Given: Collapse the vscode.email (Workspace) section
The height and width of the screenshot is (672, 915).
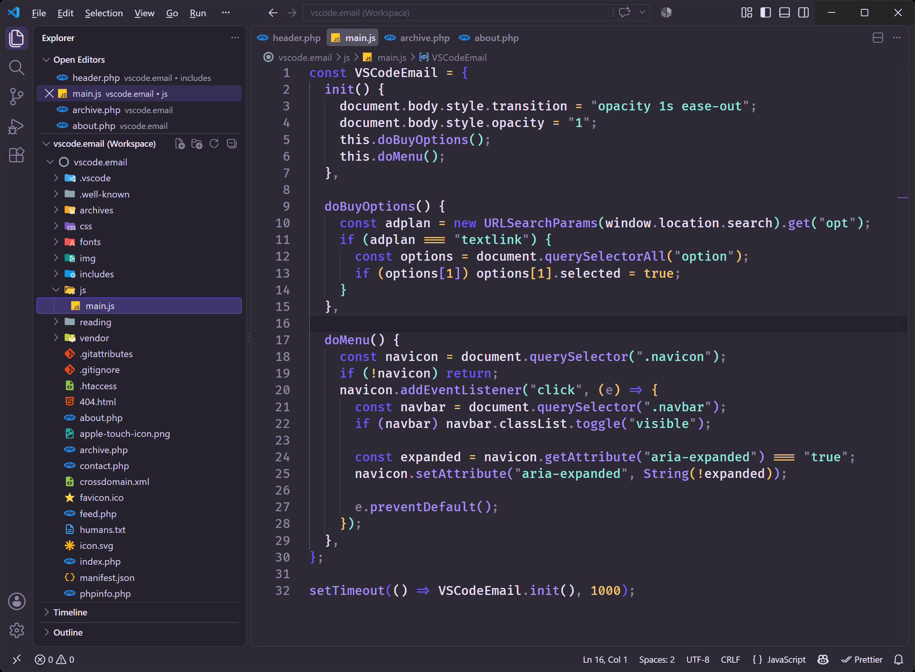Looking at the screenshot, I should click(x=46, y=144).
